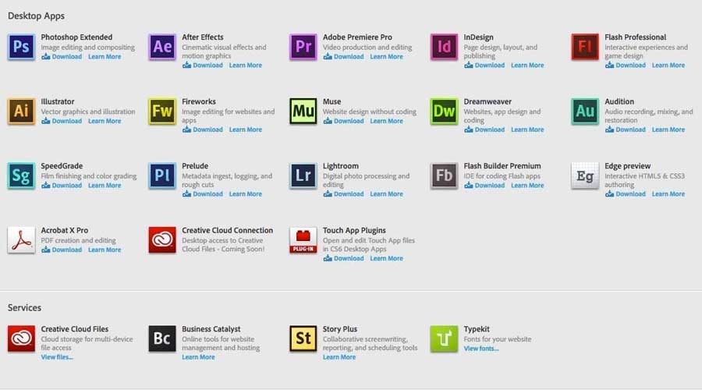Click the Creative Cloud Files icon

[21, 339]
